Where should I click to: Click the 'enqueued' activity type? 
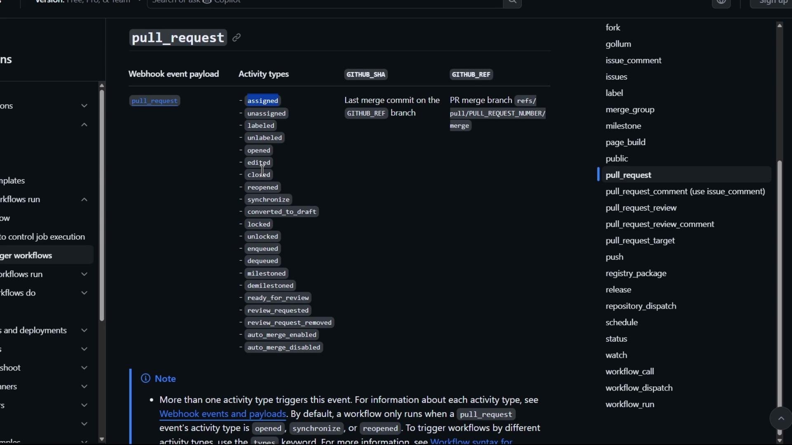tap(263, 249)
